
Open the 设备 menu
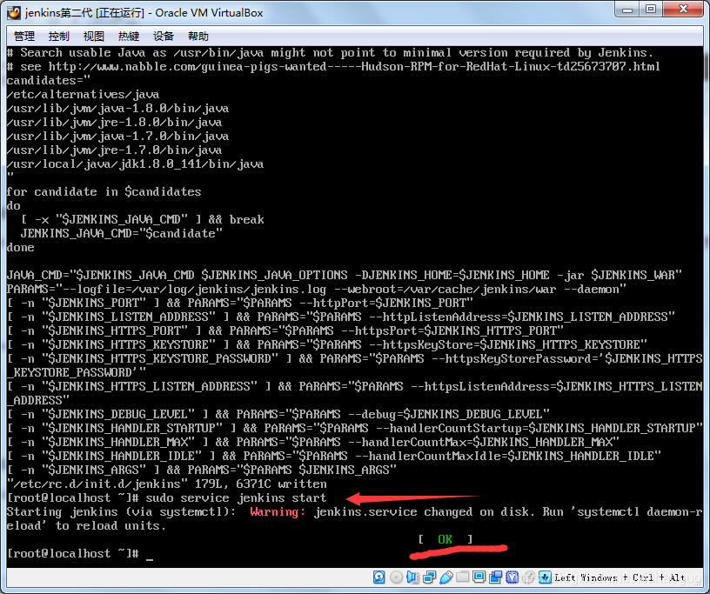pyautogui.click(x=164, y=37)
